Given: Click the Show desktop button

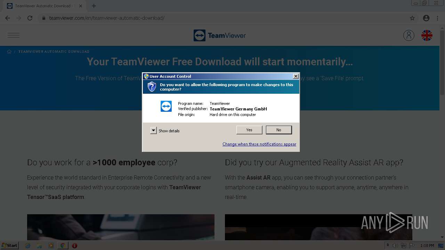Looking at the screenshot, I should coord(442,245).
